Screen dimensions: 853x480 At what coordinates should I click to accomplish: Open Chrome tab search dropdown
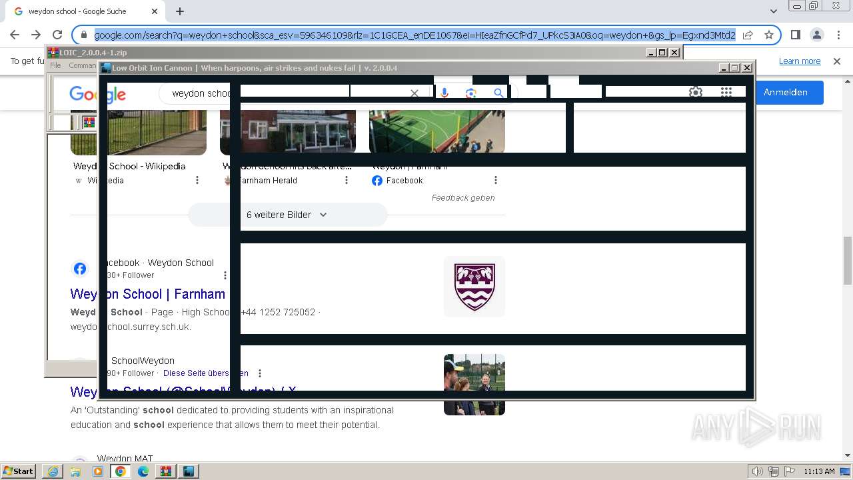[773, 11]
